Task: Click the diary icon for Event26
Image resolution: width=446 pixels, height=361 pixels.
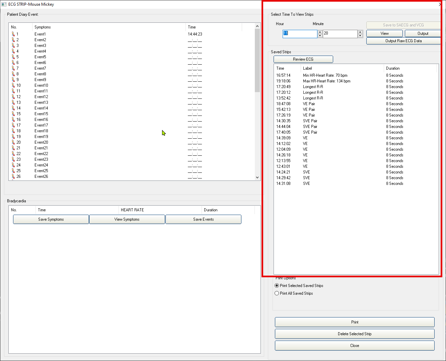Action: pyautogui.click(x=13, y=176)
